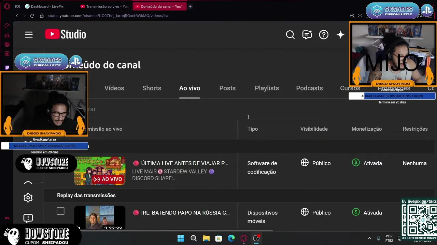437x245 pixels.
Task: Open the Shorts content tab
Action: pos(152,88)
